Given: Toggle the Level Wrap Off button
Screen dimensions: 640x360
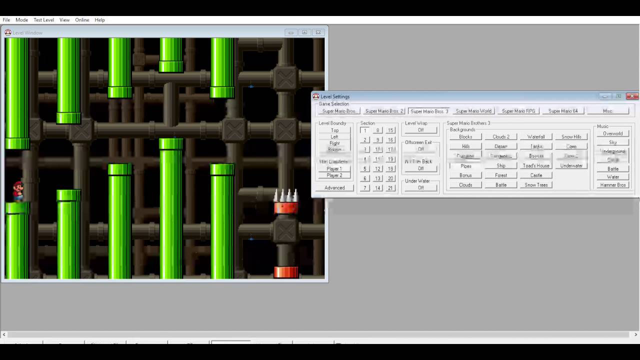Looking at the screenshot, I should [420, 130].
